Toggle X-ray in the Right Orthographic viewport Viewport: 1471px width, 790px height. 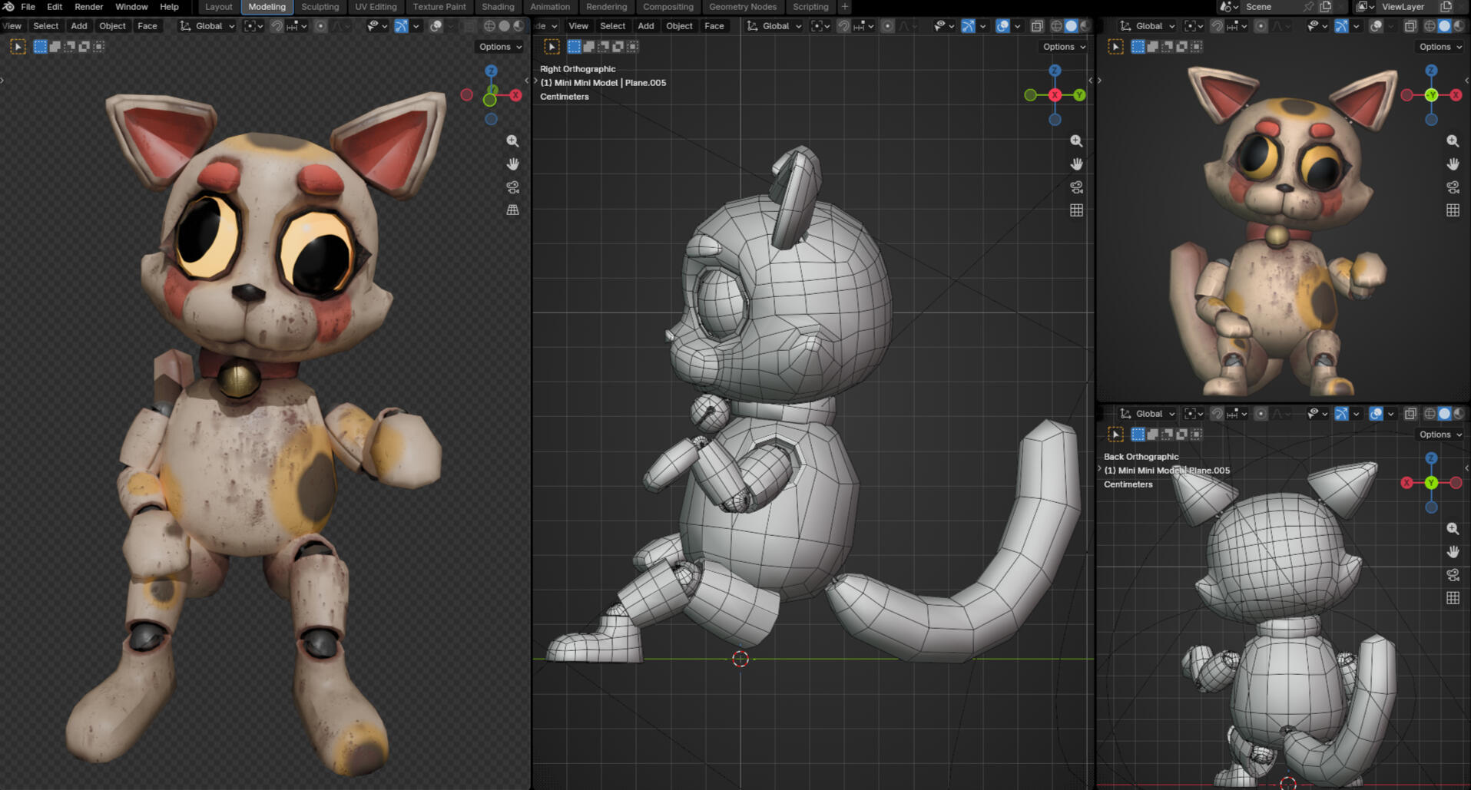coord(1037,26)
